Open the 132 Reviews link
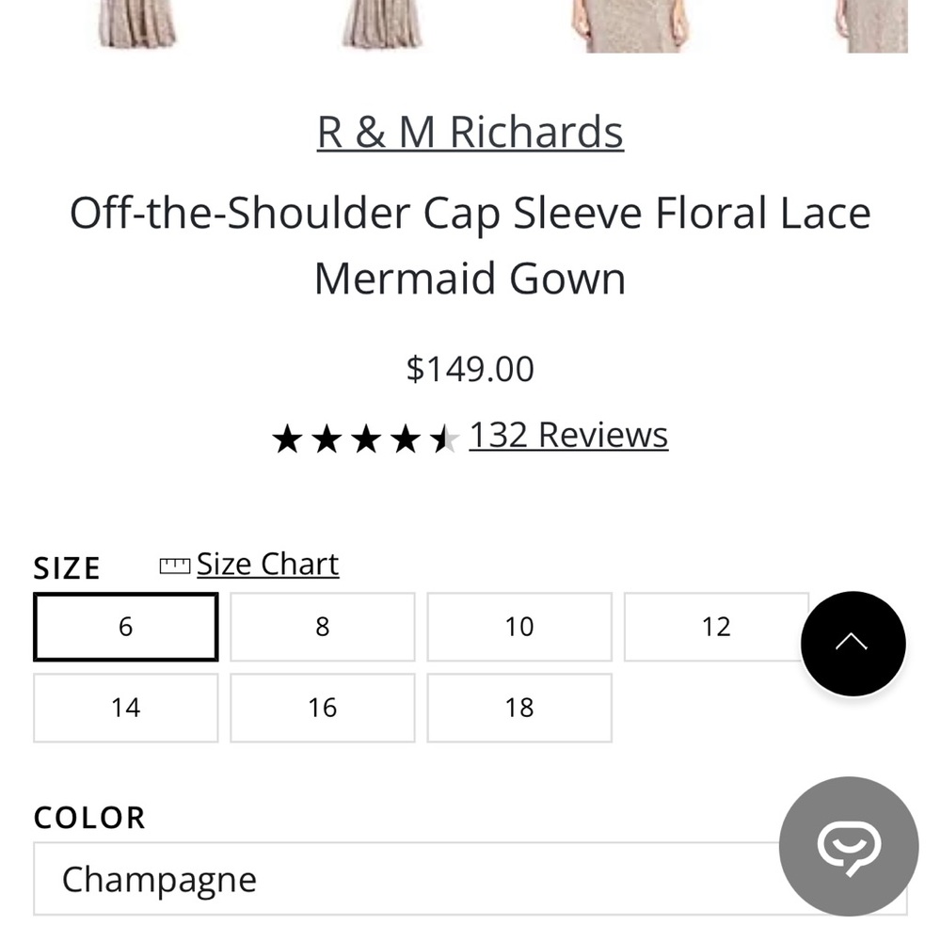Image resolution: width=941 pixels, height=941 pixels. tap(568, 434)
